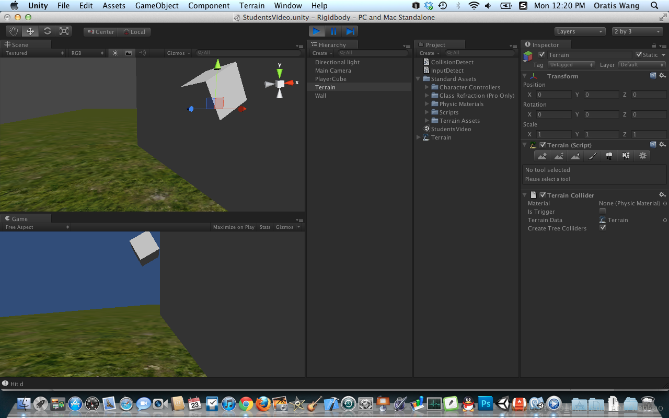Click the Hierarchy search field
The width and height of the screenshot is (669, 418).
[x=373, y=53]
